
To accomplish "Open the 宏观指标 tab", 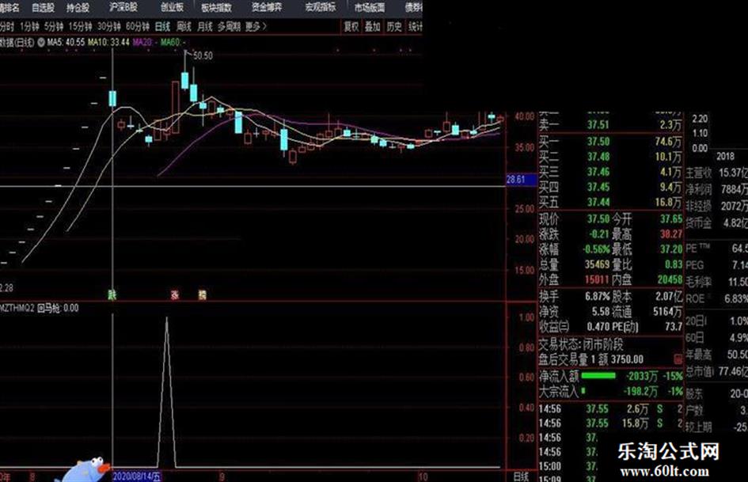I will [320, 7].
